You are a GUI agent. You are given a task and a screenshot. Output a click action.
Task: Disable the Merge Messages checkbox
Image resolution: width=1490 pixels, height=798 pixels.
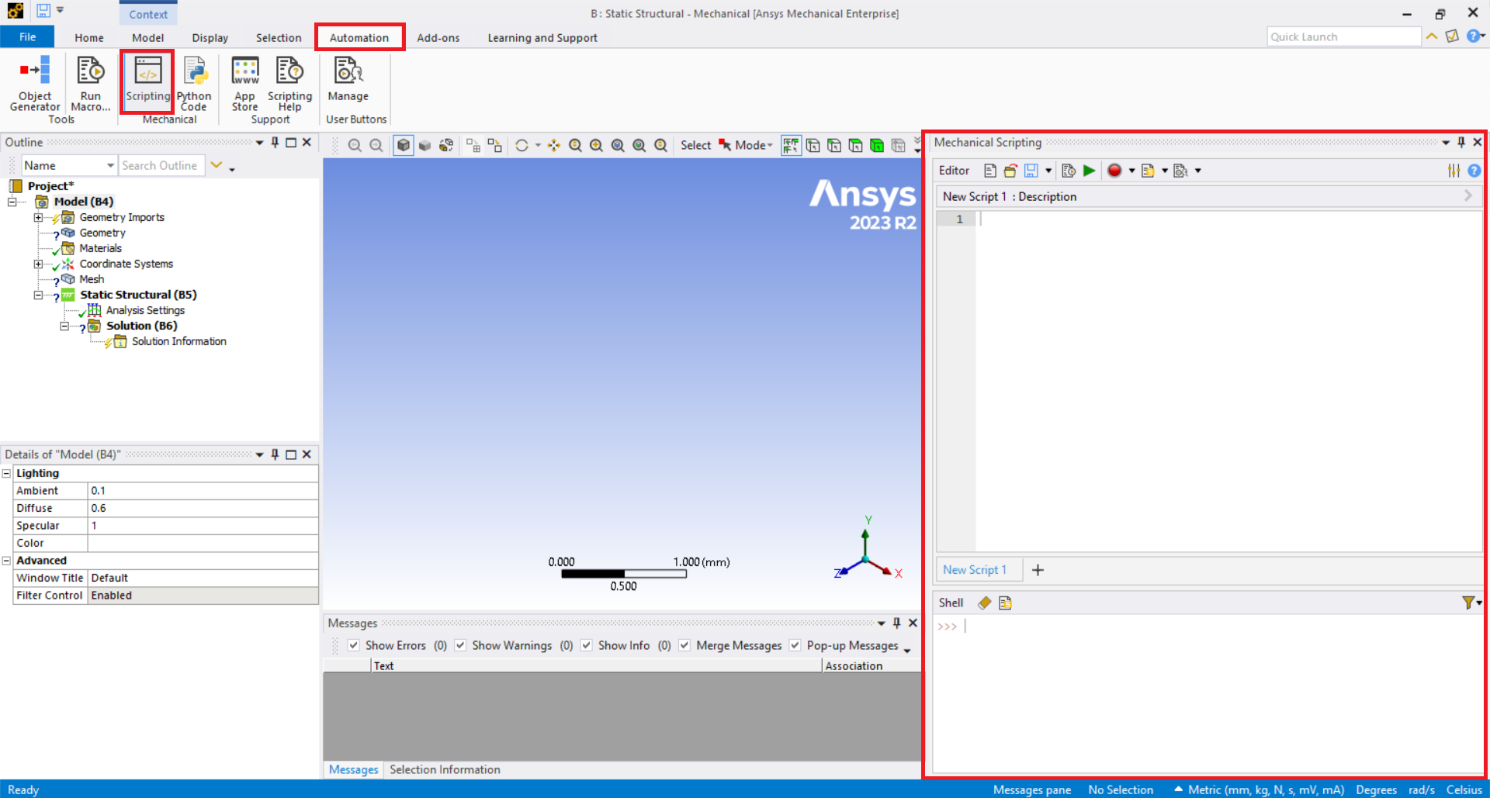point(684,645)
